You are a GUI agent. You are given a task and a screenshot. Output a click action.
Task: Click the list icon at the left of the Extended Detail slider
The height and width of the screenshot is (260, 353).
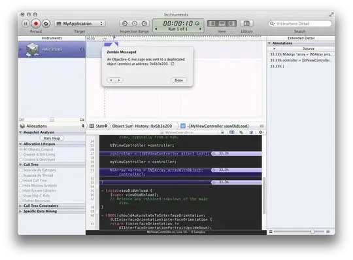[271, 232]
